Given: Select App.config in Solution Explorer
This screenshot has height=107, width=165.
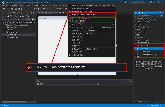Looking at the screenshot, I should point(13,32).
